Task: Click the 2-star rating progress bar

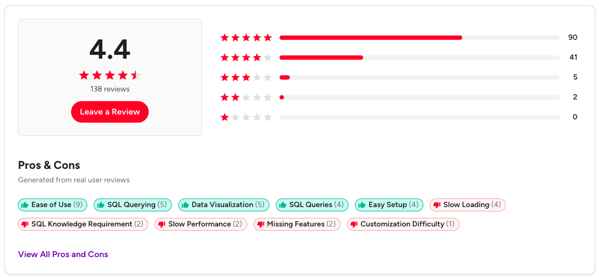Action: click(419, 97)
